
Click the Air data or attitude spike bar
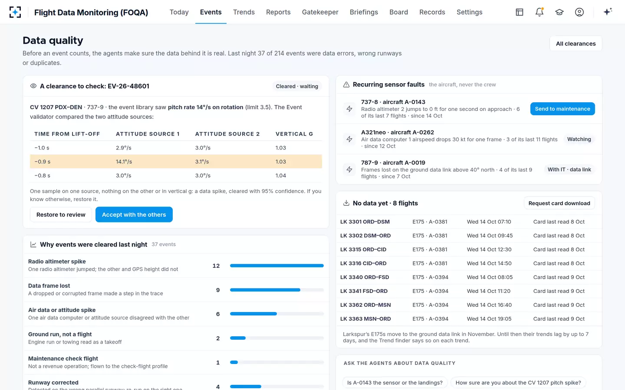click(x=277, y=314)
